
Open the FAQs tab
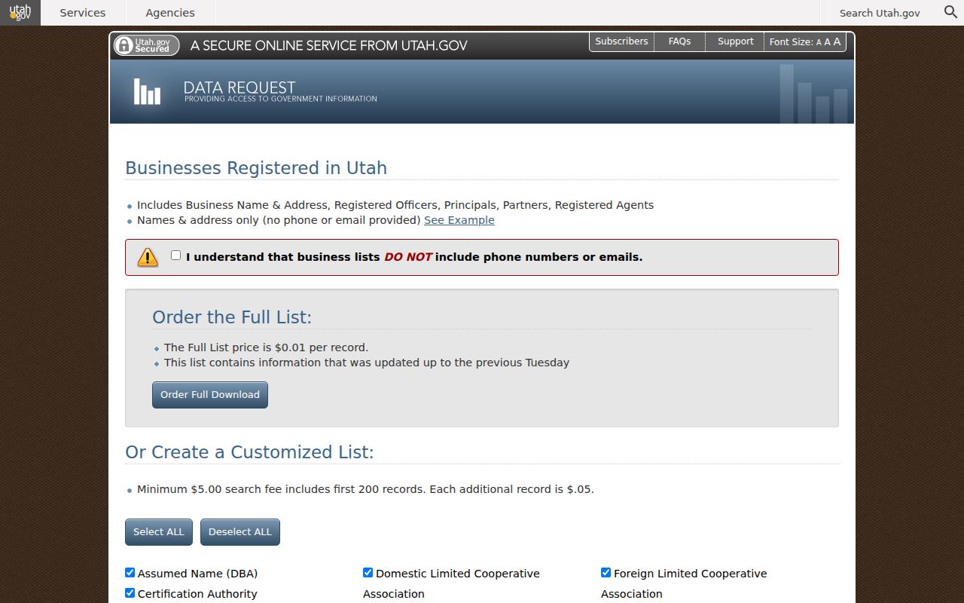[x=679, y=41]
